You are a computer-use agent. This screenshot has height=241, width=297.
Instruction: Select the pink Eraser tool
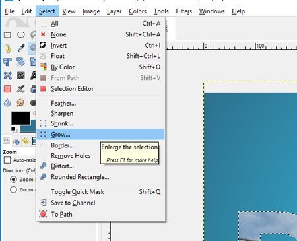[7, 89]
